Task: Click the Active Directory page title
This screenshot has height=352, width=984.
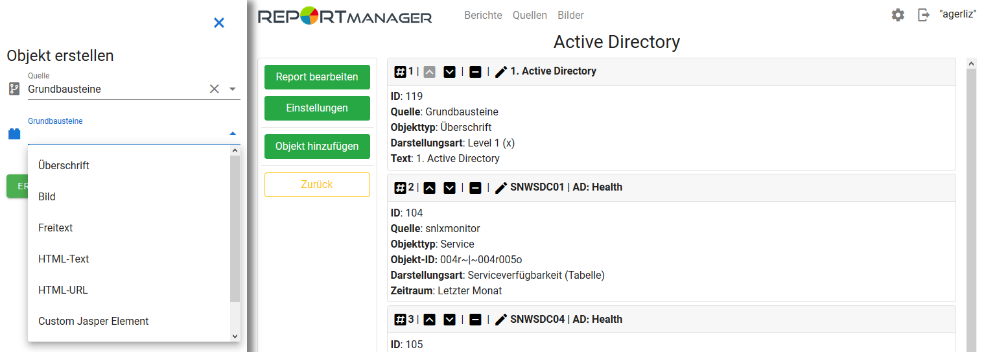Action: [616, 42]
